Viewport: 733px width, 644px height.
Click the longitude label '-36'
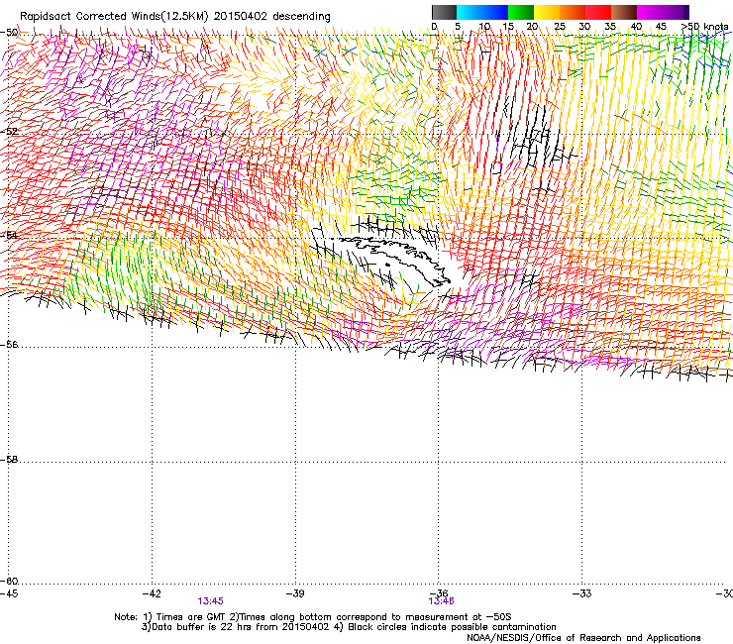point(439,593)
